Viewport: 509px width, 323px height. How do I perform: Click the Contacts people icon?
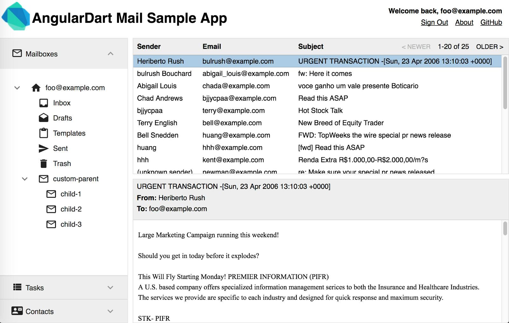point(17,311)
